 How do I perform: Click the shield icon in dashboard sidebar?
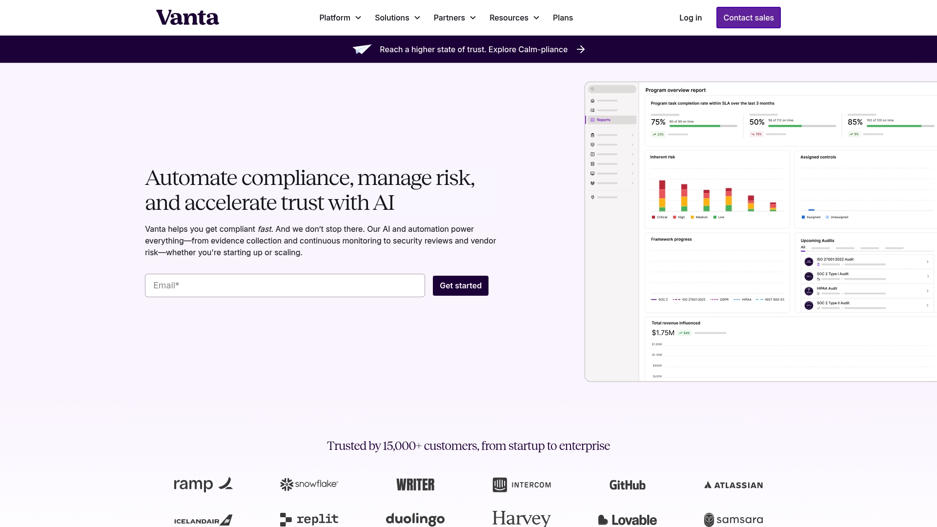click(592, 144)
